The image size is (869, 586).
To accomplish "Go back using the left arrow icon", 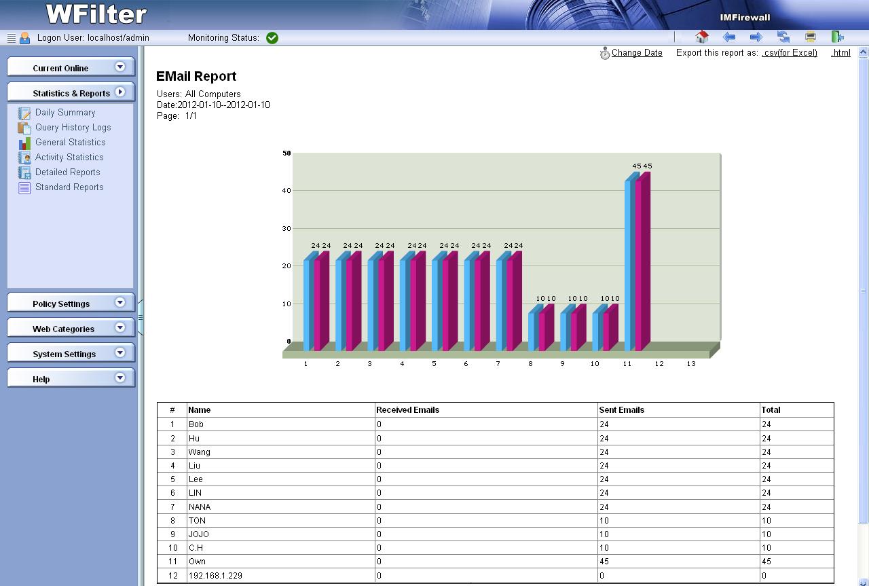I will 729,37.
